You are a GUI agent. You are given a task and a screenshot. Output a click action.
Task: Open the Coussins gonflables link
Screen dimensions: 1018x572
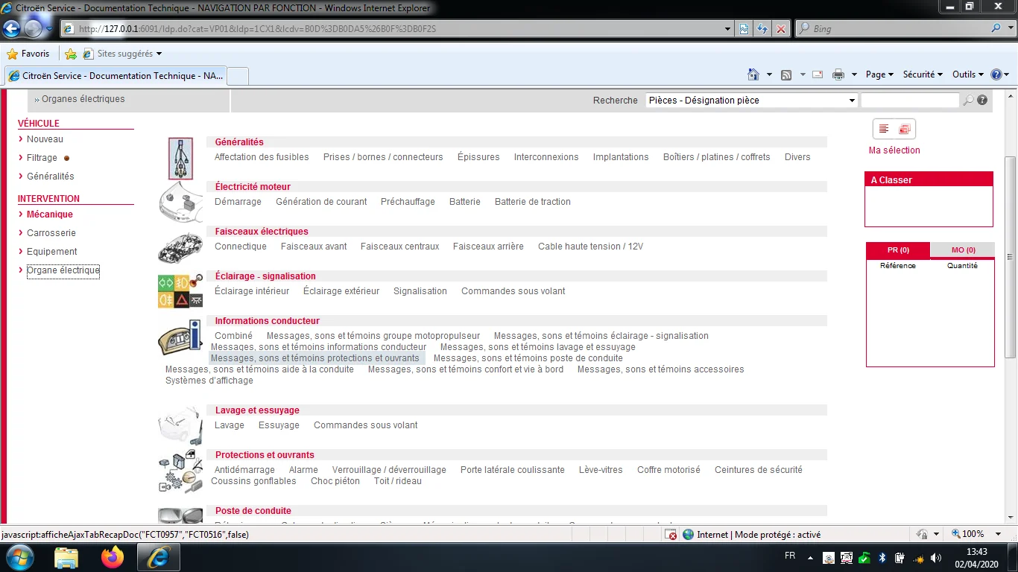point(253,481)
